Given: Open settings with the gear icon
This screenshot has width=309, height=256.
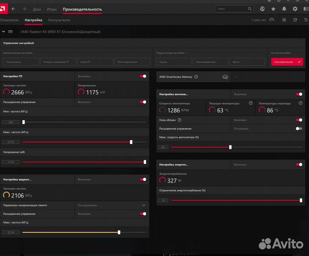Looking at the screenshot, I should [x=295, y=9].
